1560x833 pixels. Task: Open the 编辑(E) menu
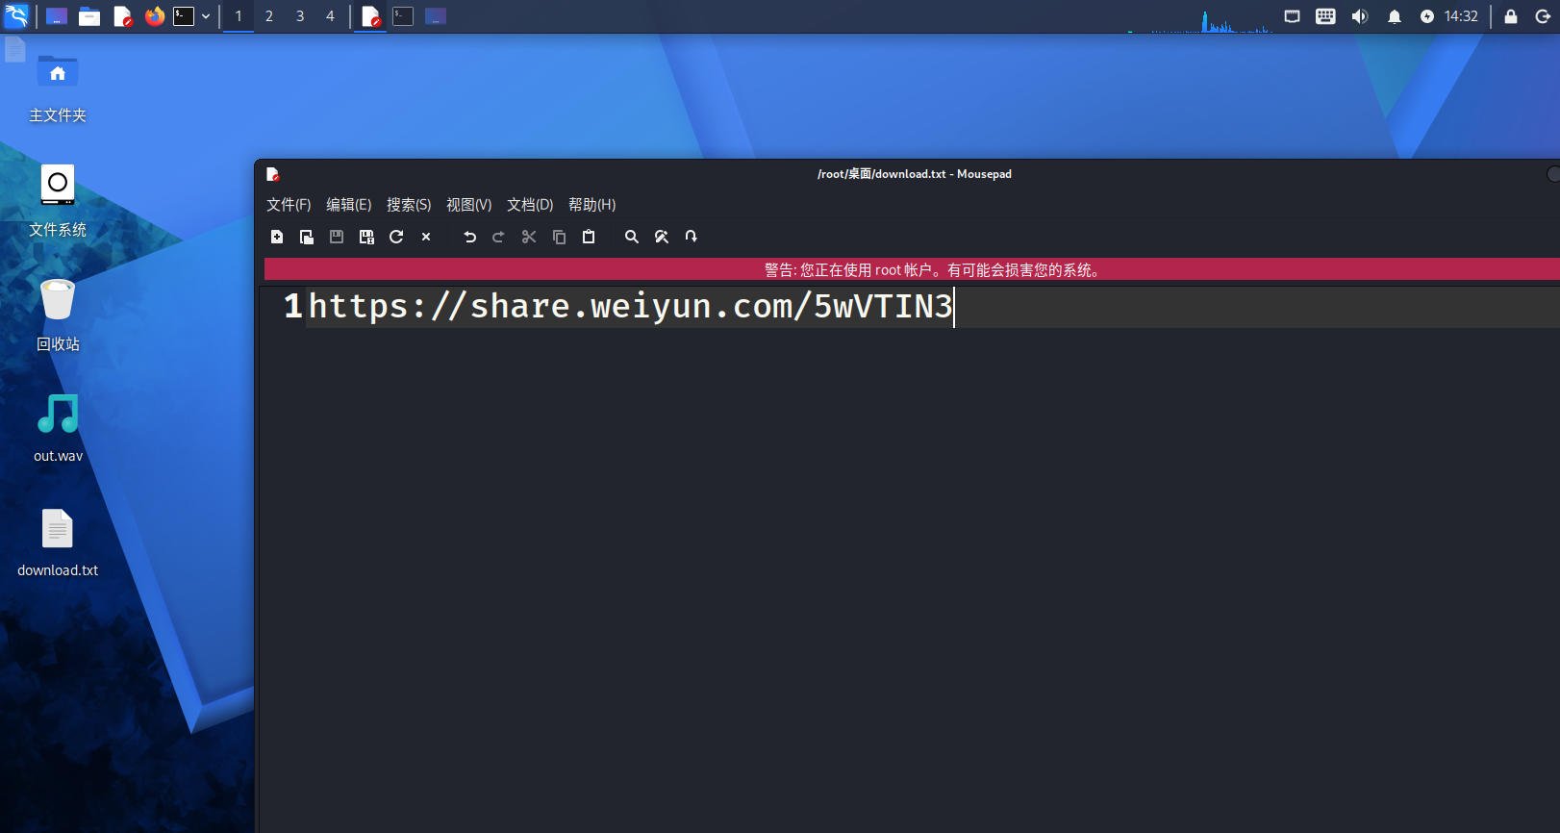coord(348,205)
